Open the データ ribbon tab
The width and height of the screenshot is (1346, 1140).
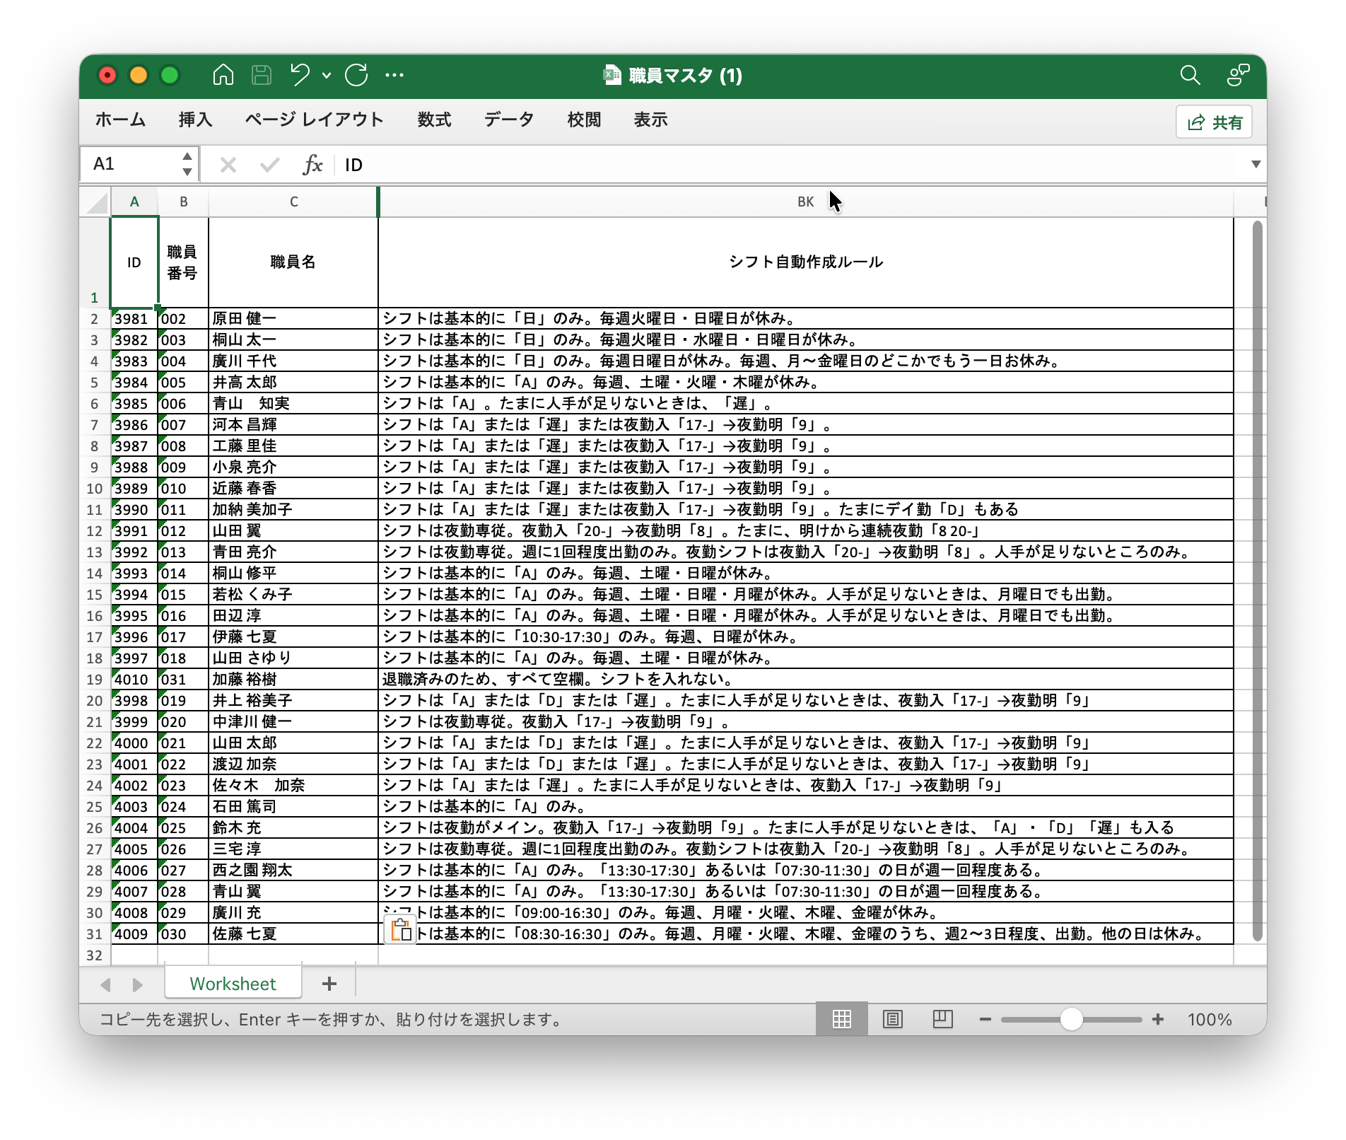(x=508, y=120)
